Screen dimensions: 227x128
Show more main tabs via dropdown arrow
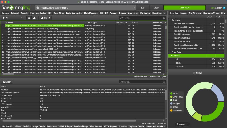pyautogui.click(x=165, y=13)
